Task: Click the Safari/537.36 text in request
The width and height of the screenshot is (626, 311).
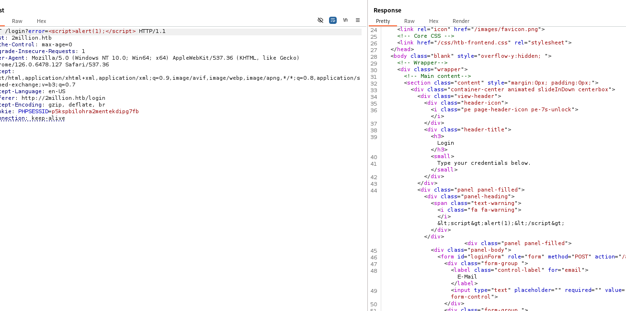Action: tap(89, 64)
